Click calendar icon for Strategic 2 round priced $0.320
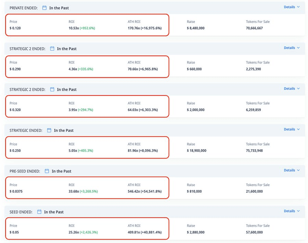 coord(52,89)
